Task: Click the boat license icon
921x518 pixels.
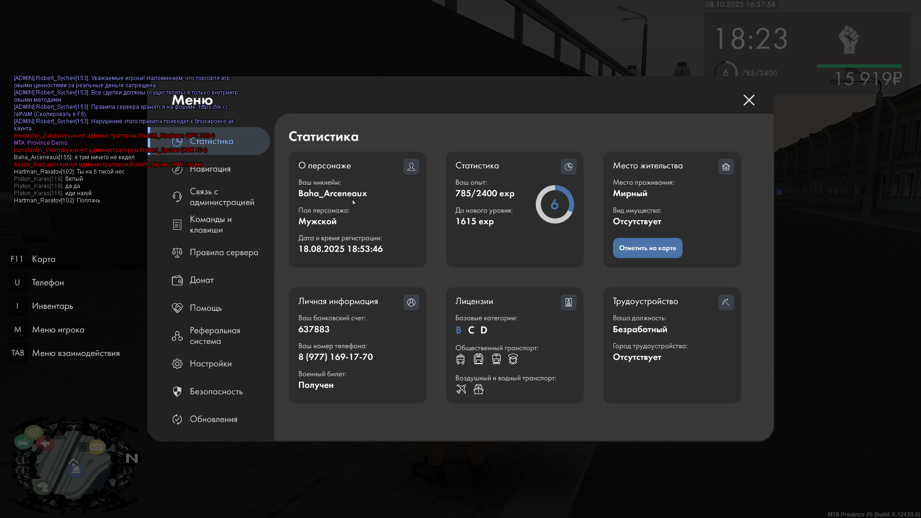Action: pyautogui.click(x=478, y=389)
